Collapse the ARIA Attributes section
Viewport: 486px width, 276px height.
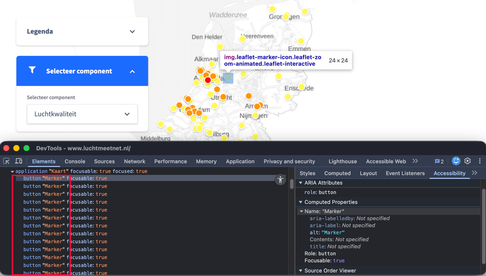(301, 183)
